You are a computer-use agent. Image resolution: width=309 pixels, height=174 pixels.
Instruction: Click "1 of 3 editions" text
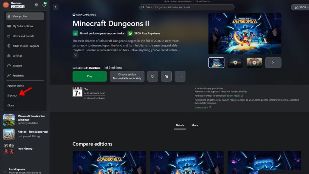(x=113, y=68)
